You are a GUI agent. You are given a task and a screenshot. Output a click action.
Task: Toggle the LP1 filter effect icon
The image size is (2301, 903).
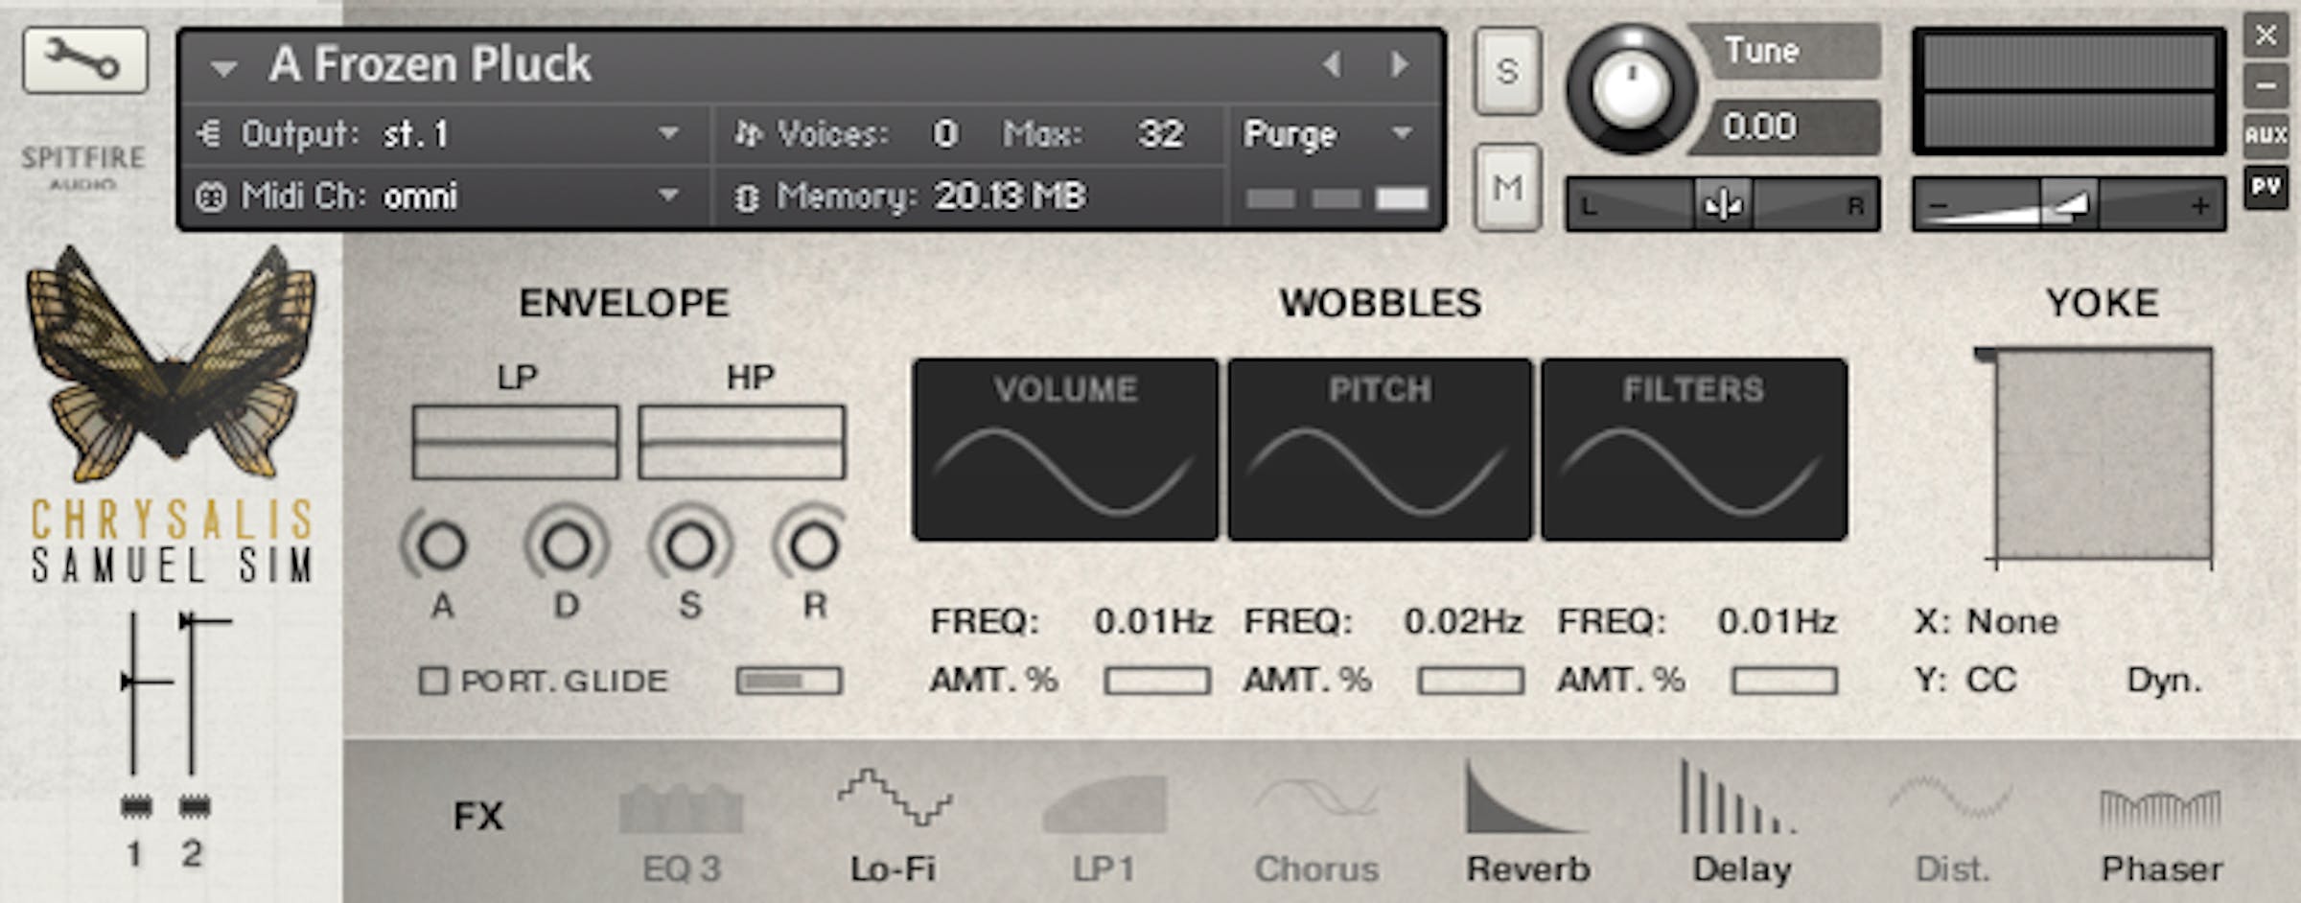tap(1104, 803)
